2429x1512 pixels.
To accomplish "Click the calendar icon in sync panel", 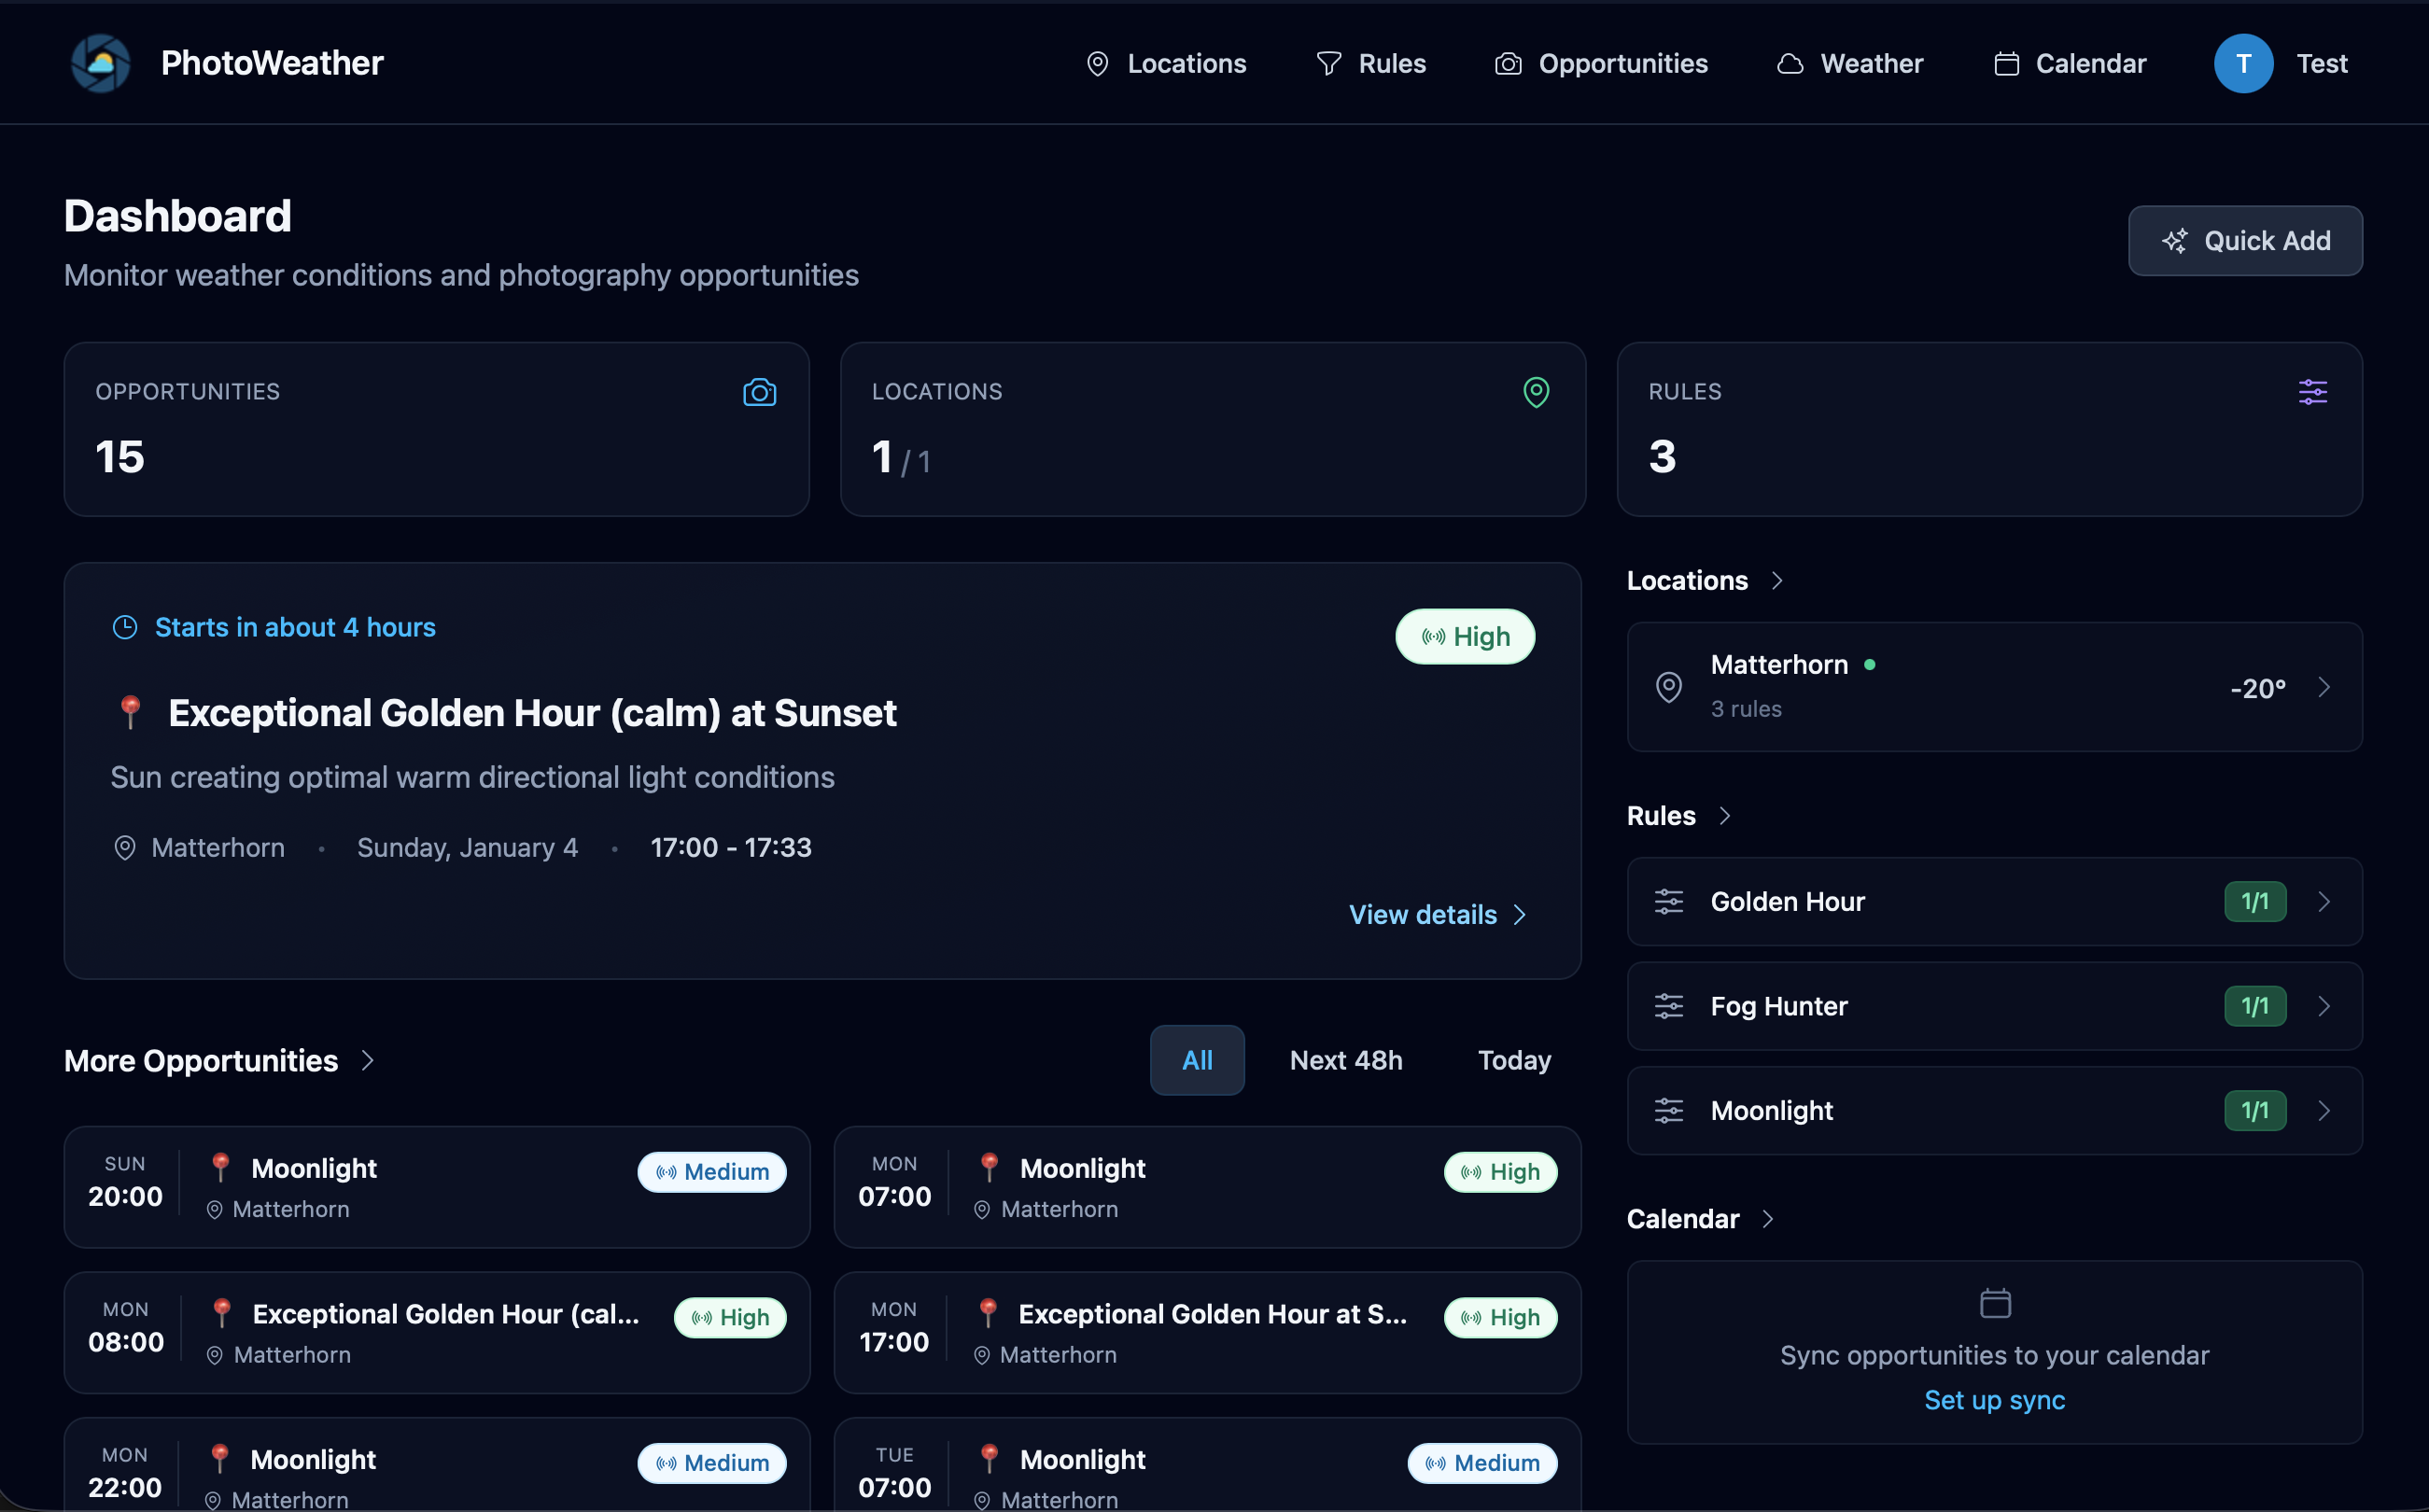I will pyautogui.click(x=1994, y=1303).
